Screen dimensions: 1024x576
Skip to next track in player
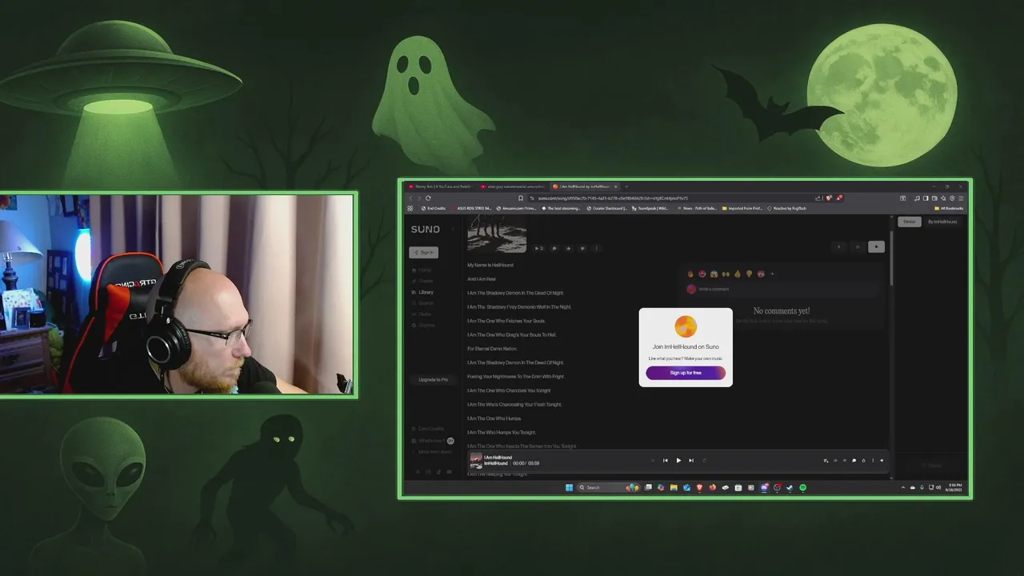pos(691,460)
